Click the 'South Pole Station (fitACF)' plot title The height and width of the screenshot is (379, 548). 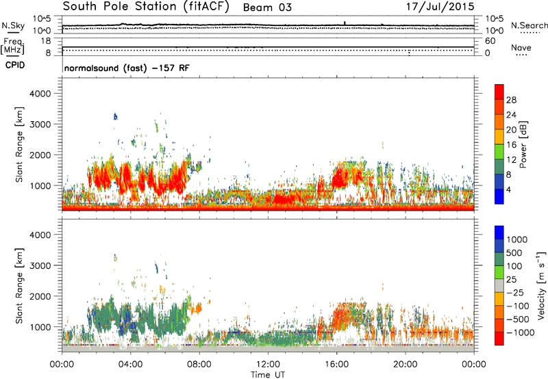146,7
